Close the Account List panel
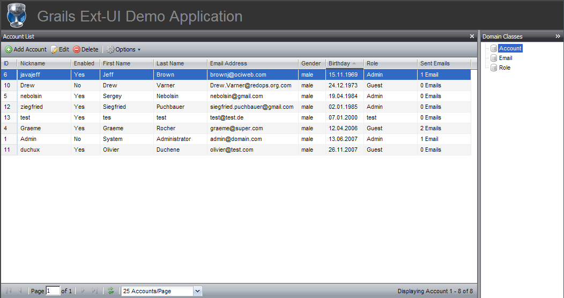The width and height of the screenshot is (564, 298). (472, 36)
